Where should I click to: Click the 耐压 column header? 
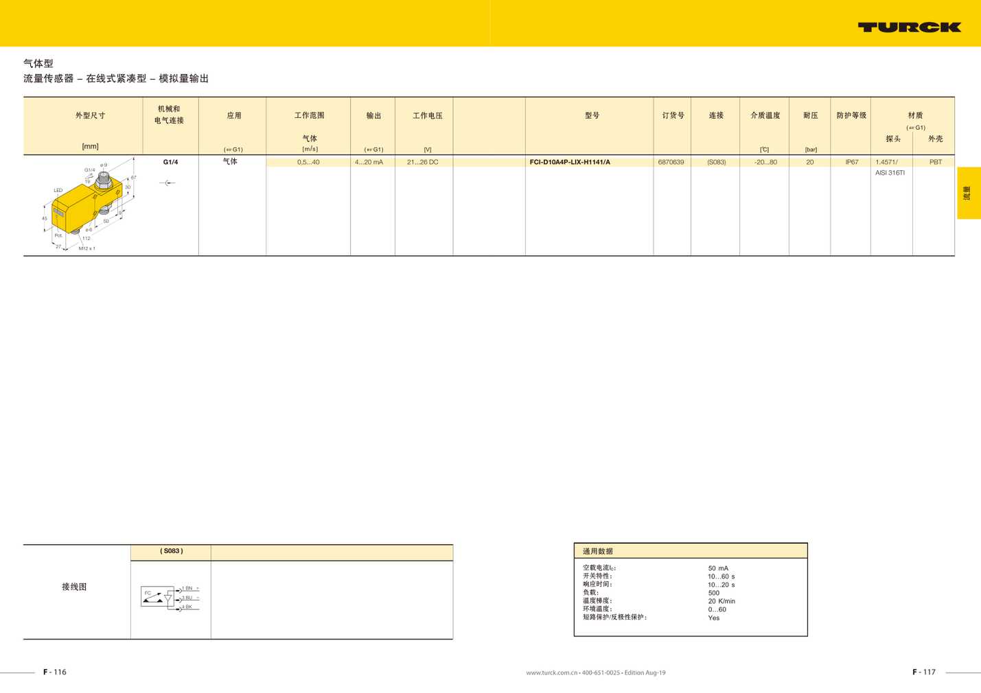pos(810,115)
